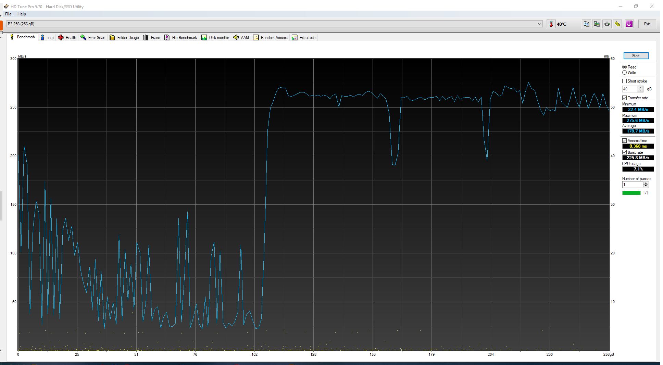This screenshot has width=663, height=365.
Task: Select the Erase tab
Action: click(x=152, y=38)
